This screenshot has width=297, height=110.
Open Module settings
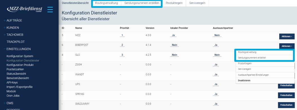pos(11,91)
